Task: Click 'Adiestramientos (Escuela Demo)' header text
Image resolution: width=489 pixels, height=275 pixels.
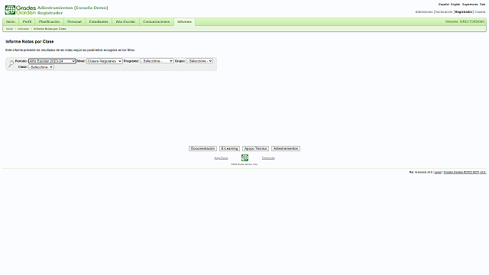Action: point(73,8)
